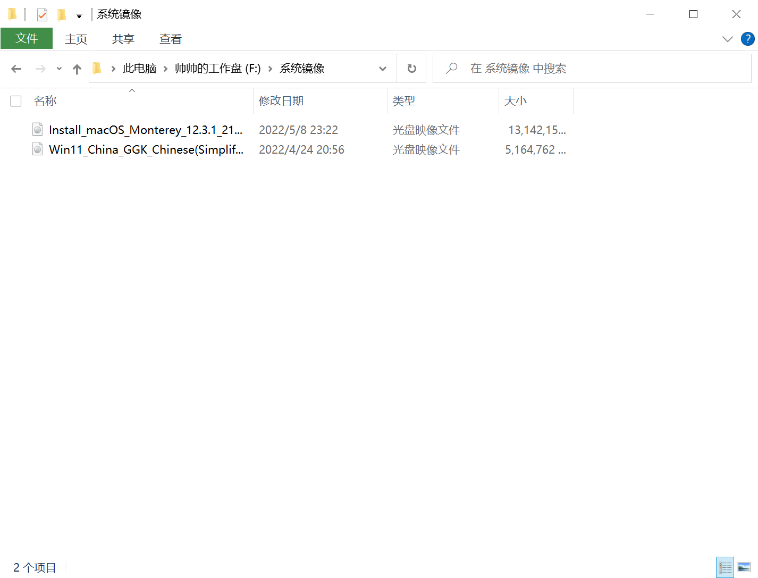This screenshot has height=578, width=758.
Task: Switch to the 查看 ribbon tab
Action: (171, 39)
